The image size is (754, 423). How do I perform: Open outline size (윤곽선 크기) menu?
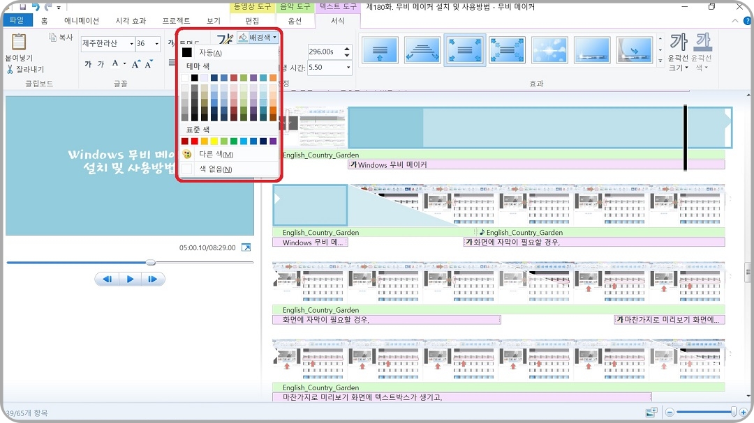pyautogui.click(x=678, y=53)
